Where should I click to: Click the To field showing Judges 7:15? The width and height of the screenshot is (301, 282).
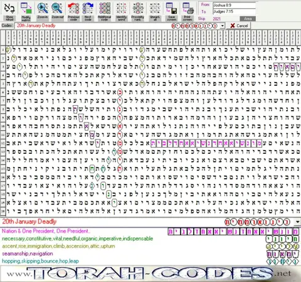pos(234,11)
